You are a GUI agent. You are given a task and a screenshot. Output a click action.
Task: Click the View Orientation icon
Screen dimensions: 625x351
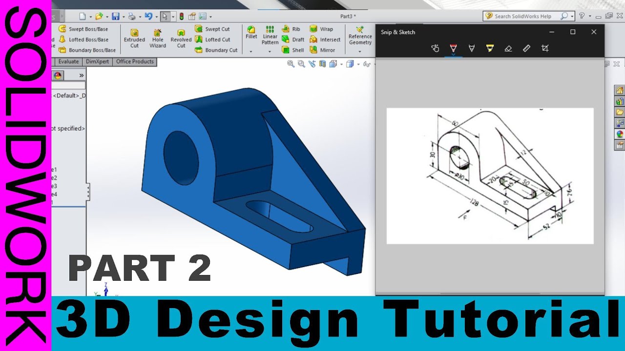click(x=333, y=64)
